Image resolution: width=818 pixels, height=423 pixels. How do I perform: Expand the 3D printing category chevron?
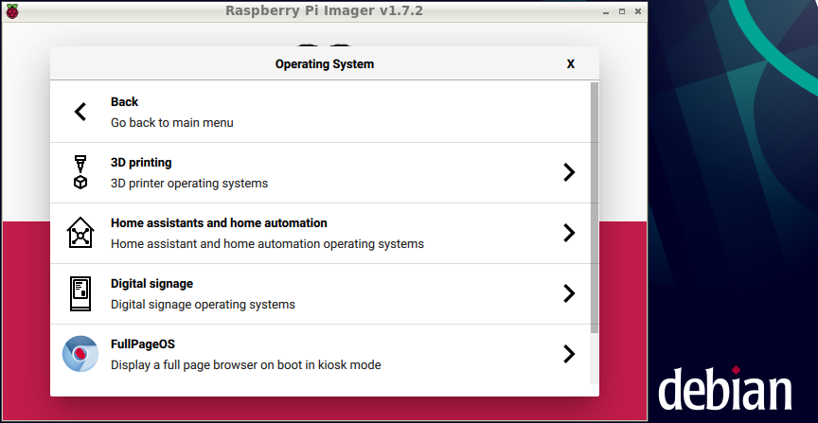coord(569,172)
